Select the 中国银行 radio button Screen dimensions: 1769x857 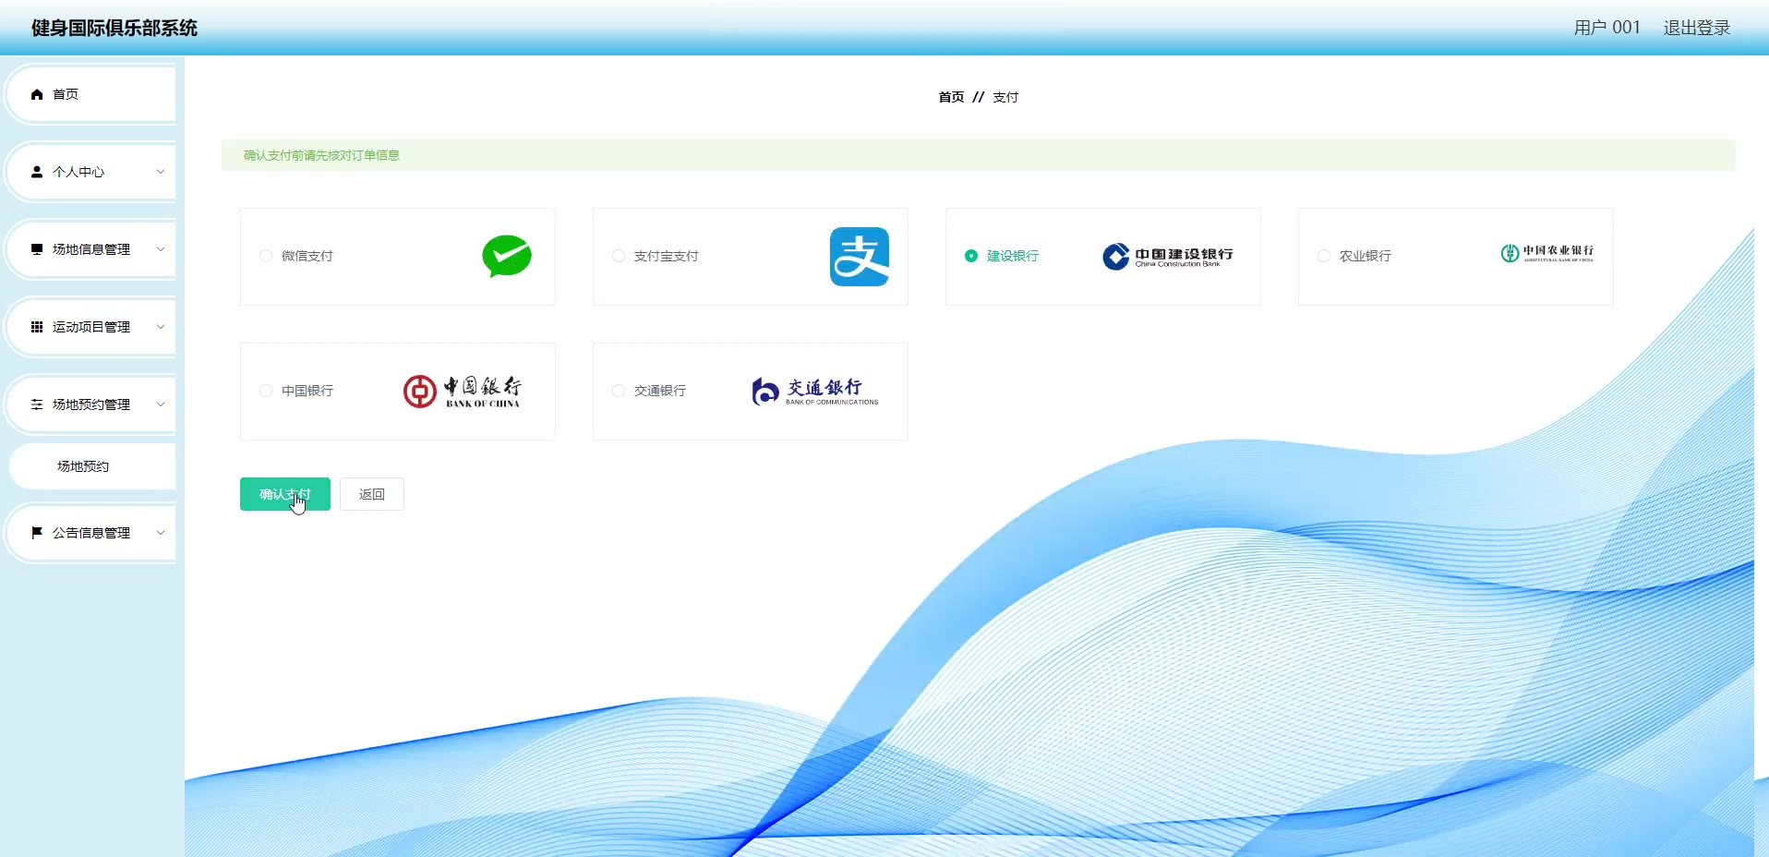pyautogui.click(x=266, y=391)
